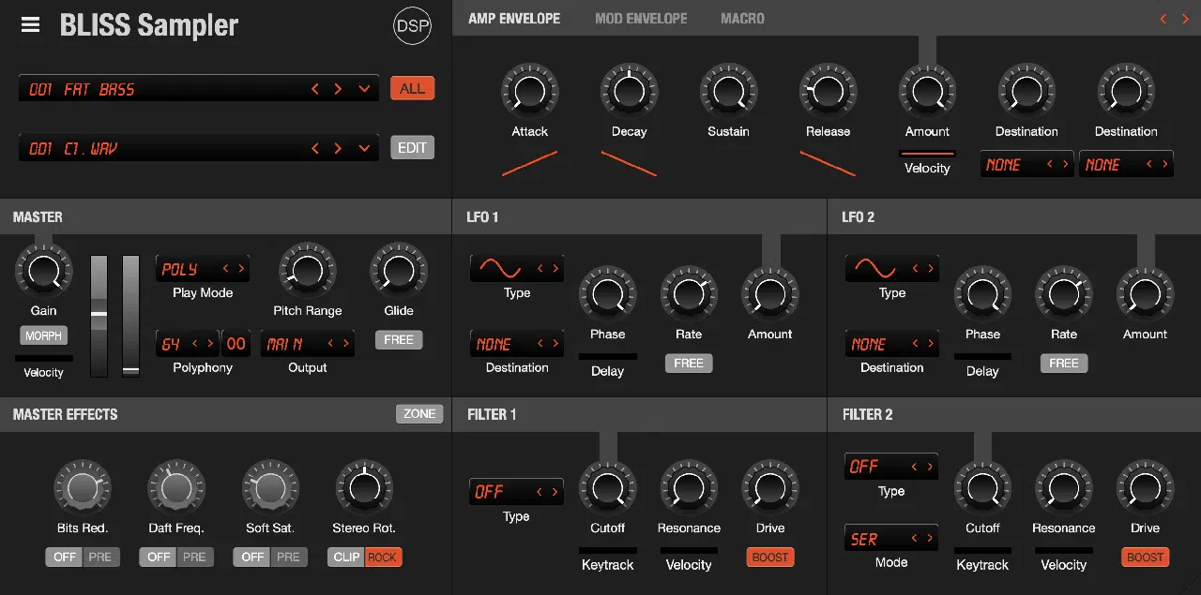Click the left master level fader
Viewport: 1201px width, 595px height.
click(99, 316)
